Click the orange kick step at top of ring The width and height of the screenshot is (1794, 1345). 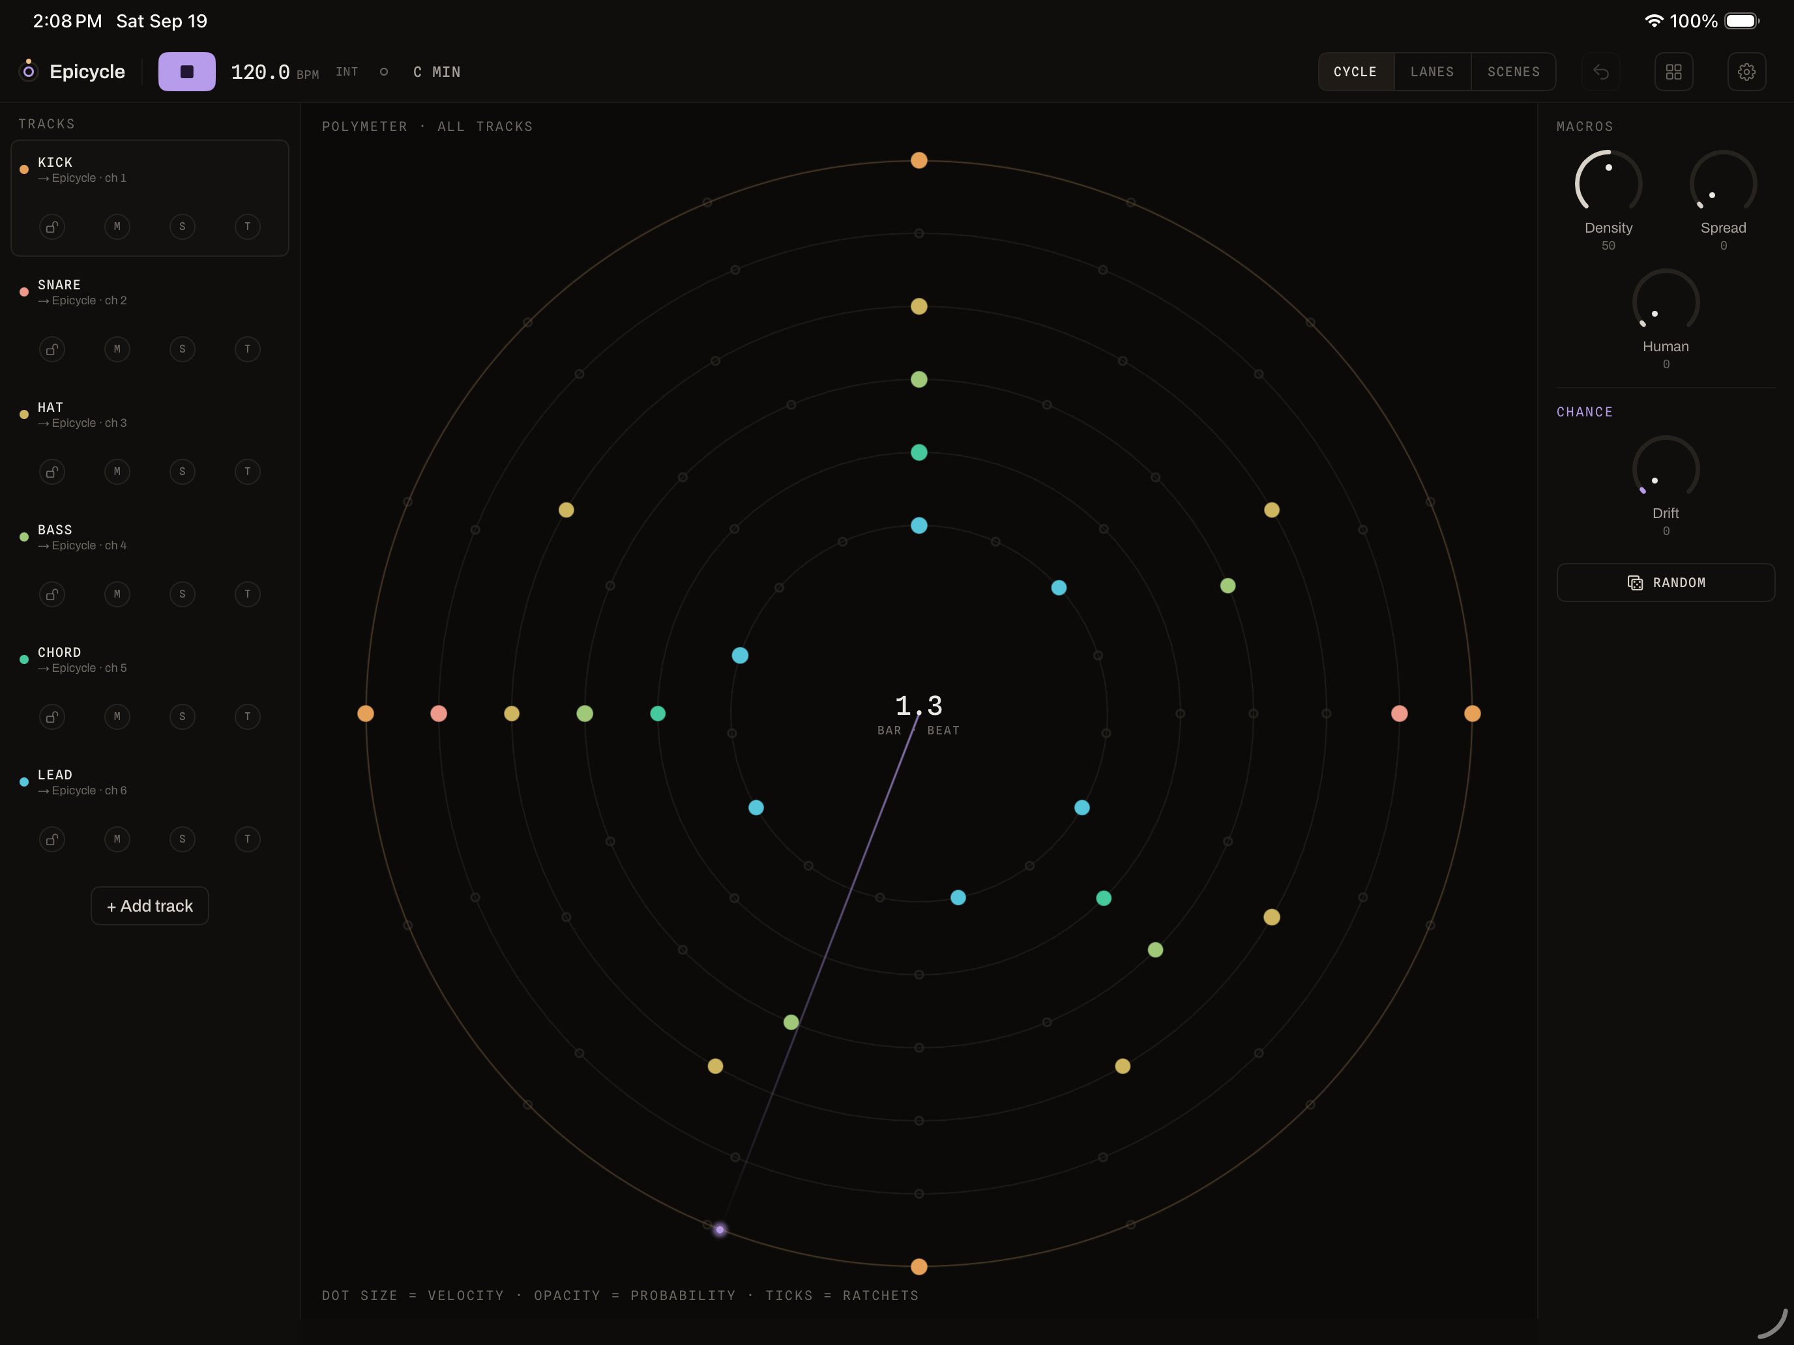[919, 160]
